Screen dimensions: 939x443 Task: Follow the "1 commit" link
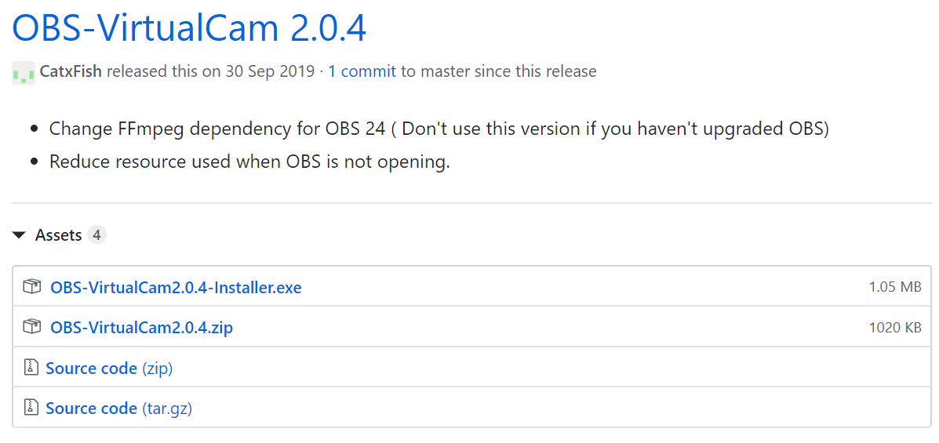click(x=362, y=71)
